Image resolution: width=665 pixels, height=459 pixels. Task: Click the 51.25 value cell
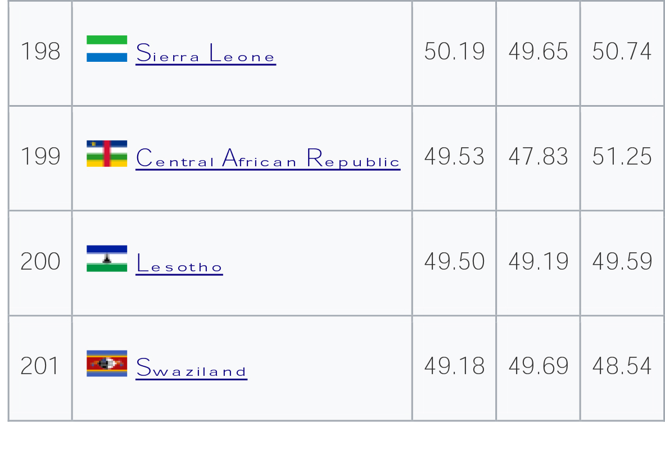622,158
